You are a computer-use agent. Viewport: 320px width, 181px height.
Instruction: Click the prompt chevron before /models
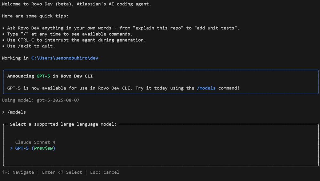[x=3, y=112]
